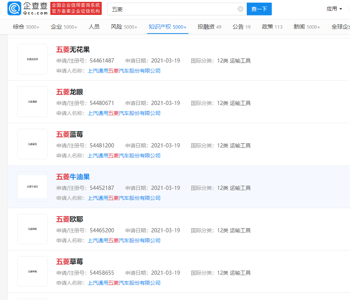Open applicant company link under 五菱牛油果
350x300 pixels.
tap(124, 198)
